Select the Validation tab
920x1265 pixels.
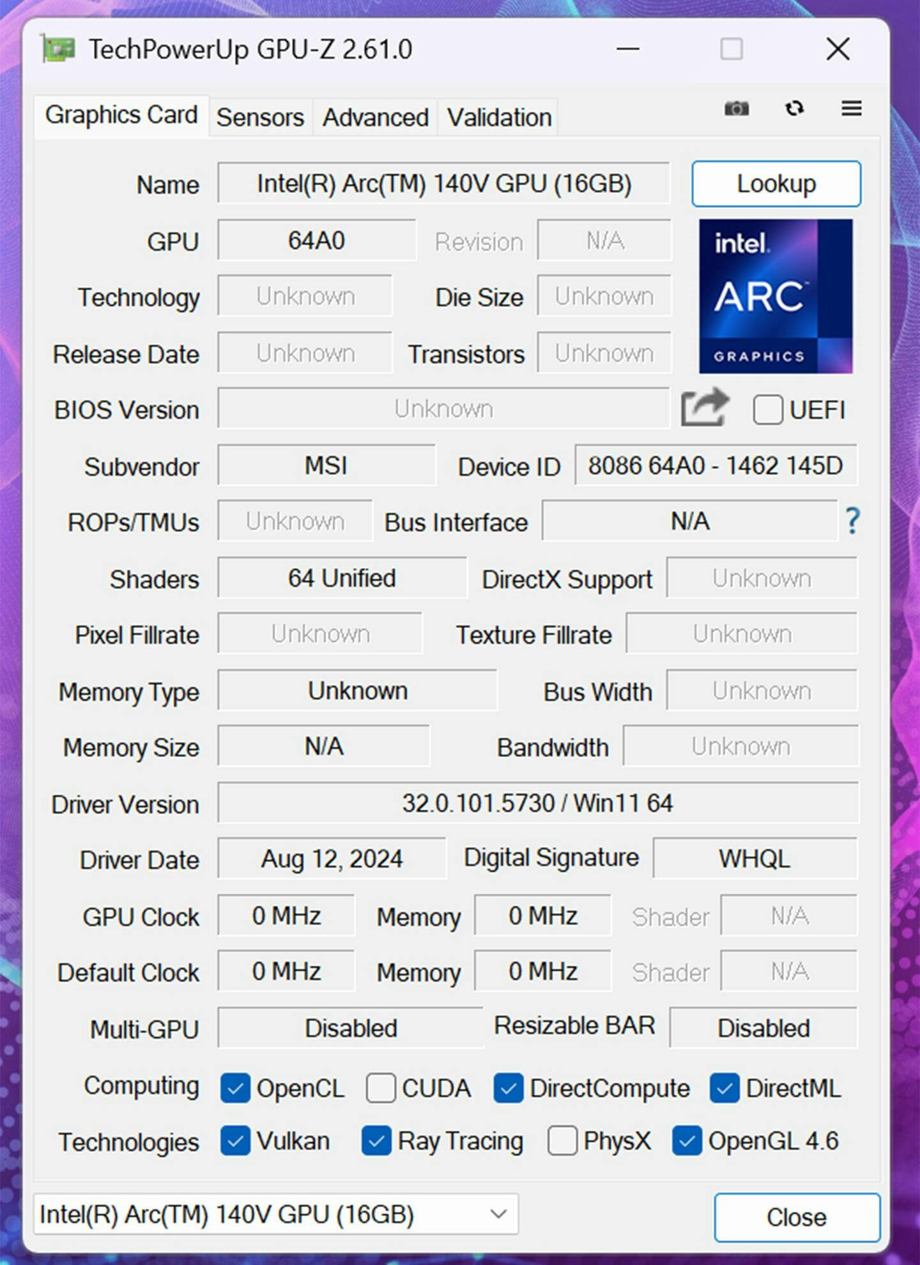coord(499,118)
